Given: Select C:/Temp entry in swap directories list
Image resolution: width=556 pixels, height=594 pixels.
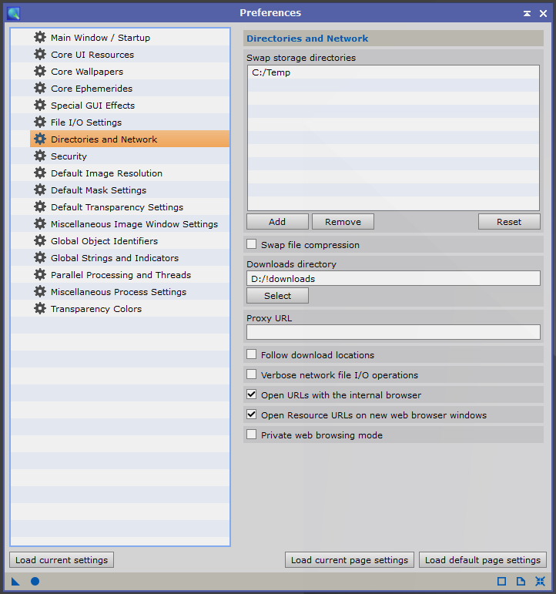Looking at the screenshot, I should (x=271, y=72).
